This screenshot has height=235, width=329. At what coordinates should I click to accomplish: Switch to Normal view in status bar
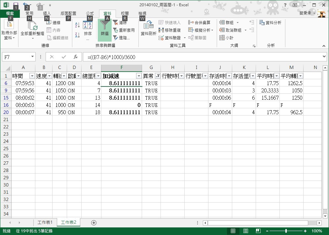click(233, 231)
